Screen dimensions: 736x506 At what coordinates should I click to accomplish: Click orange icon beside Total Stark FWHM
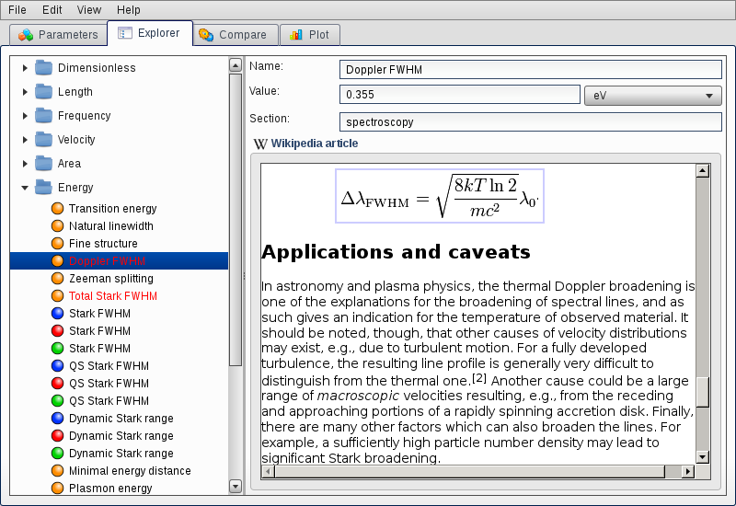click(57, 295)
